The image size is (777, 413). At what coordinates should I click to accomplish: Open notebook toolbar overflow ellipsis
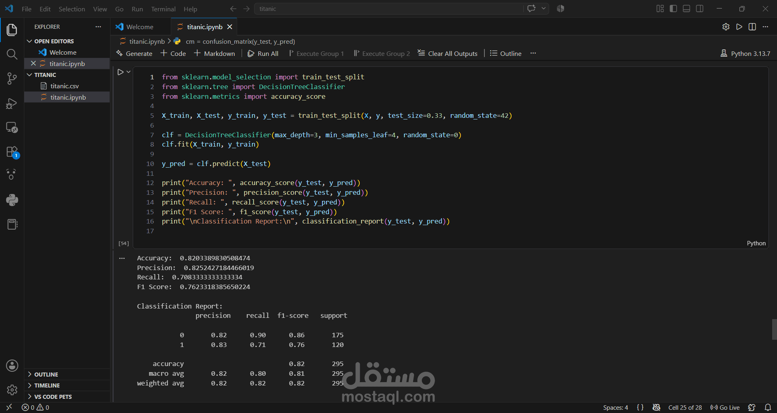click(533, 53)
